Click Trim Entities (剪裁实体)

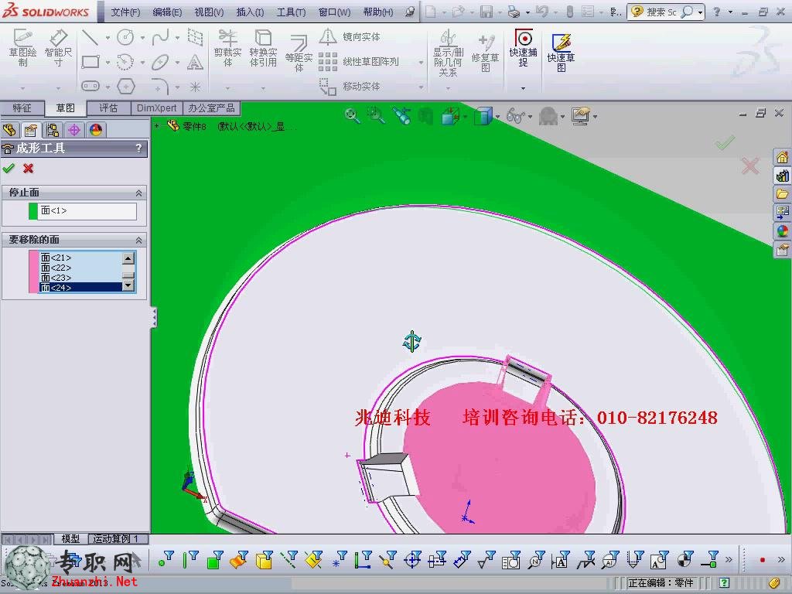(x=228, y=48)
